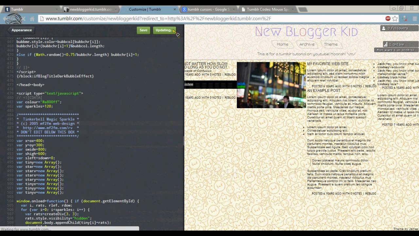Close the Customize | Tumblr tab
This screenshot has width=419, height=236.
pos(175,10)
